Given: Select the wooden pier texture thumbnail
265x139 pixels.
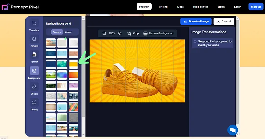Looking at the screenshot, I should coord(73,128).
